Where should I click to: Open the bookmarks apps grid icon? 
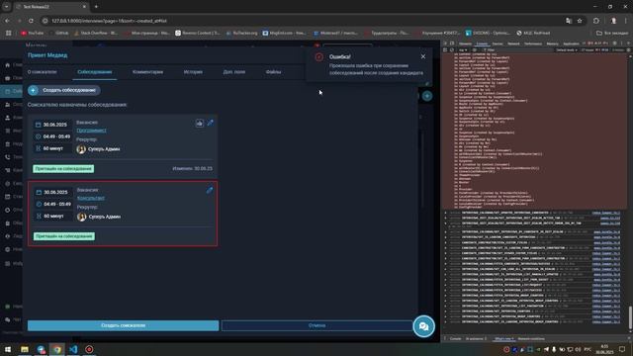point(9,33)
